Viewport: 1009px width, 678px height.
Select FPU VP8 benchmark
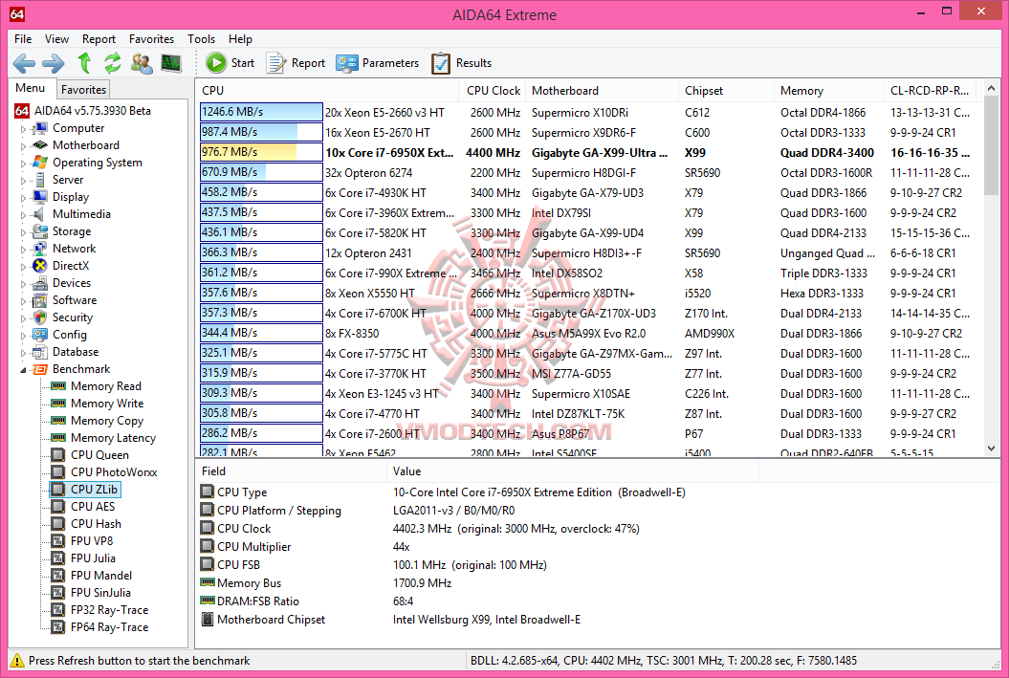click(92, 541)
